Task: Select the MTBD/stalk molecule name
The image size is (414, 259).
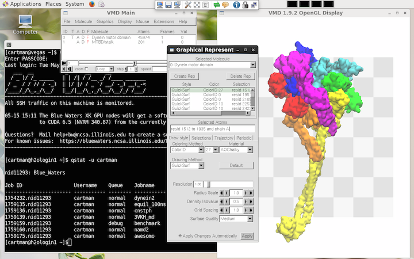Action: point(103,42)
